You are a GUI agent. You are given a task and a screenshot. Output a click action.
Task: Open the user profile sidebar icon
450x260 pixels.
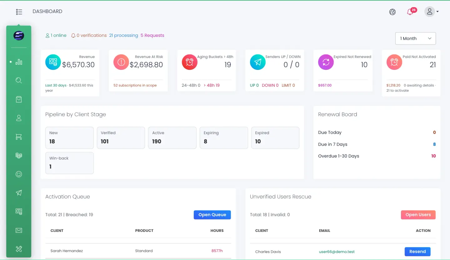pos(19,118)
